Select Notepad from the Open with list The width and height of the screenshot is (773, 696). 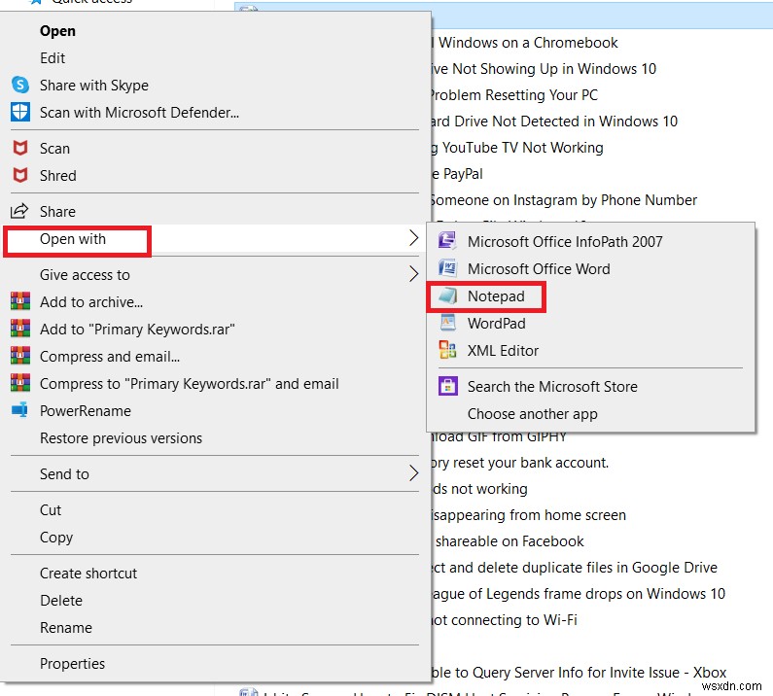pos(496,296)
